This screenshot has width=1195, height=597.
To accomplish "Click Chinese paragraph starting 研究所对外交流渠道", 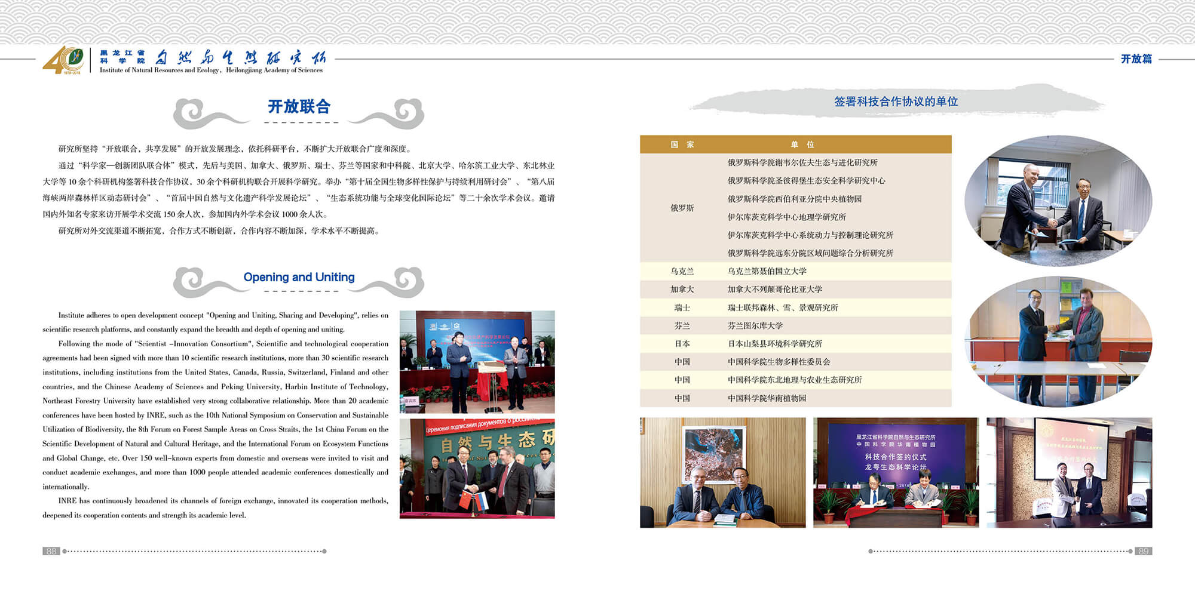I will pos(219,230).
